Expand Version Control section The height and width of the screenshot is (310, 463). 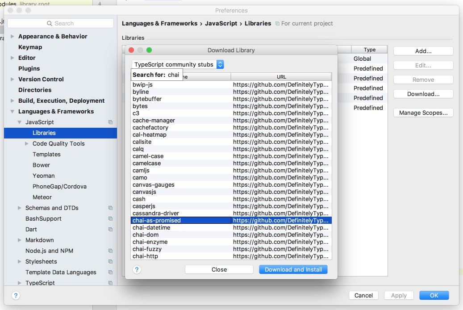pos(13,79)
